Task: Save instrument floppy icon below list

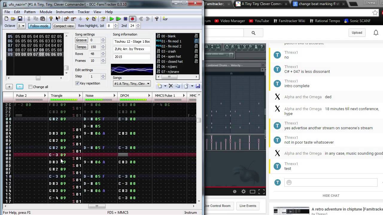Action: [197, 86]
